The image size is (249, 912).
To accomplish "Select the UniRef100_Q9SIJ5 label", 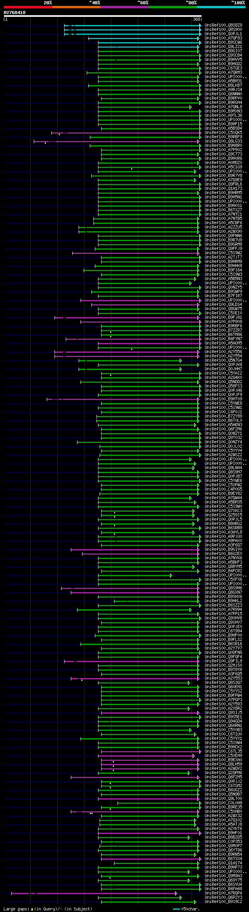I will click(x=223, y=712).
